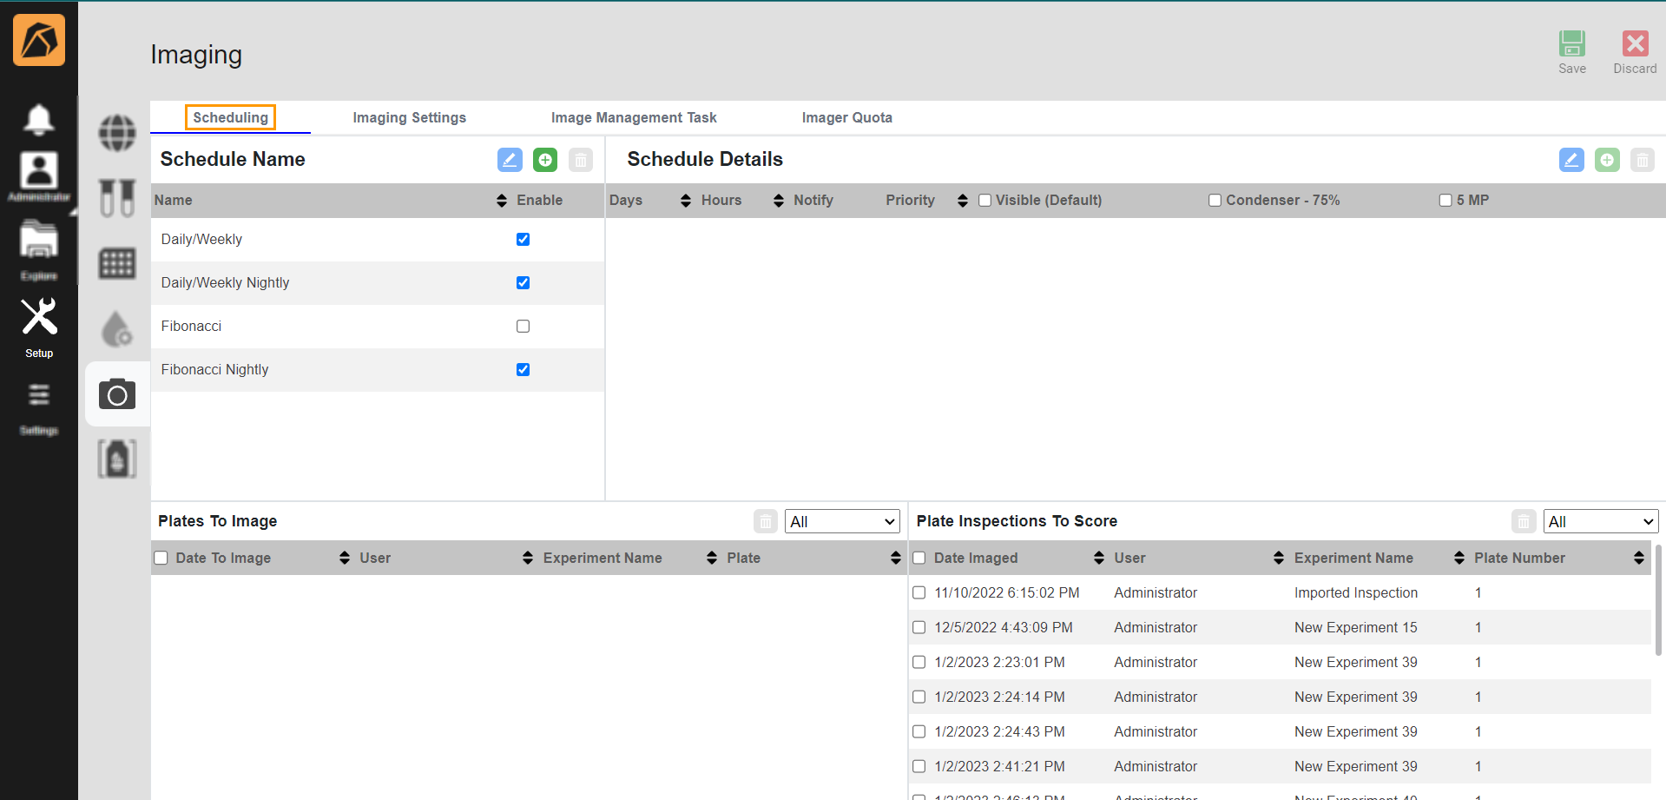Click the red Discard icon

pos(1635,44)
